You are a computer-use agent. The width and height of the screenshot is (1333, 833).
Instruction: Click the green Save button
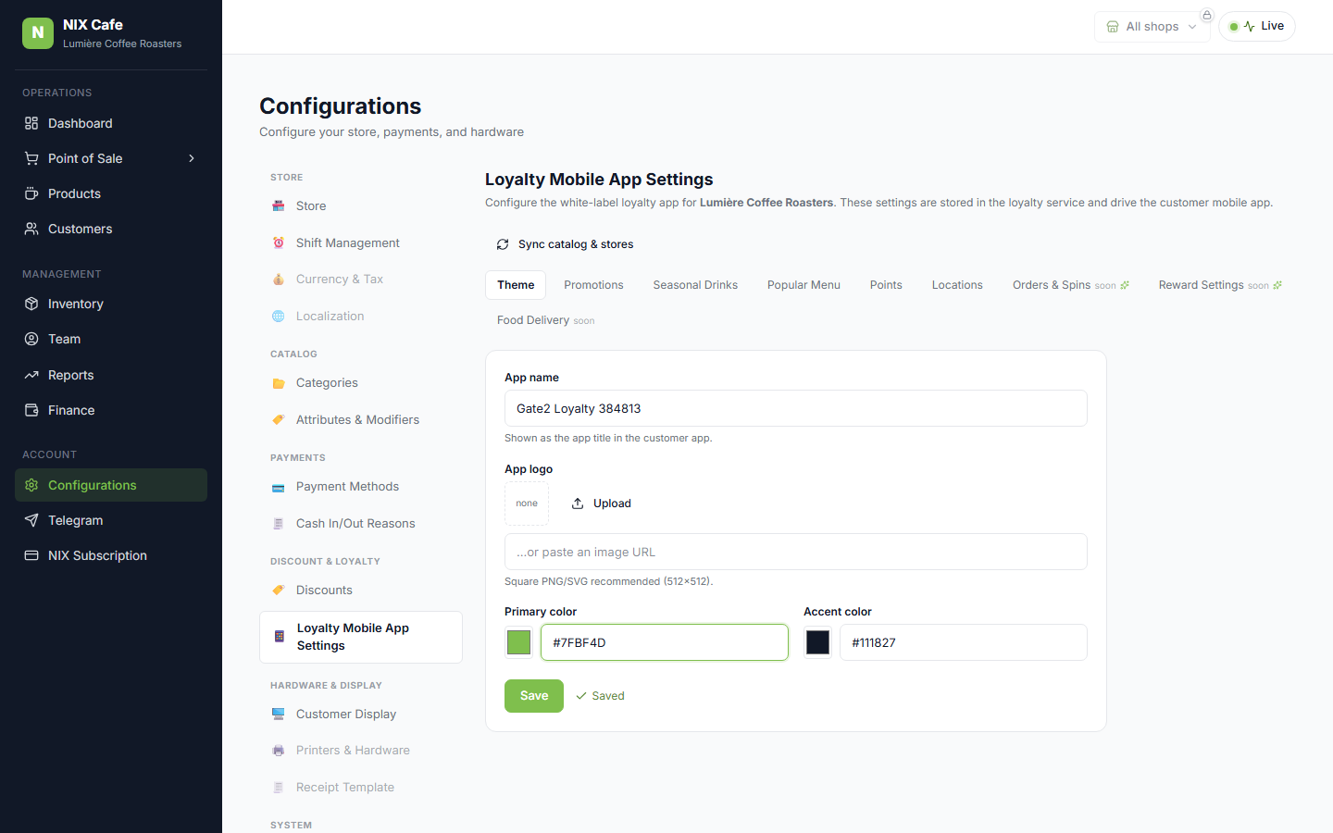[x=534, y=696]
